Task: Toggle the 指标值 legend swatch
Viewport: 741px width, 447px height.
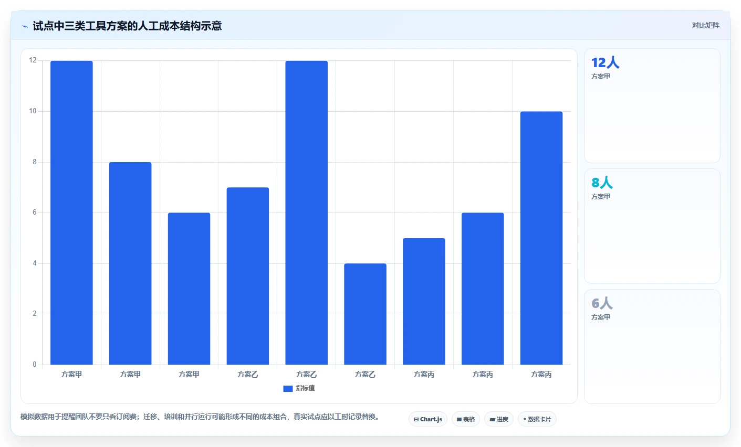Action: 288,389
